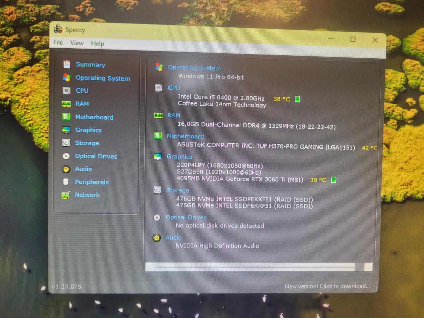Click the green CPU temperature indicator icon
Viewport: 424px width, 318px height.
pyautogui.click(x=297, y=99)
